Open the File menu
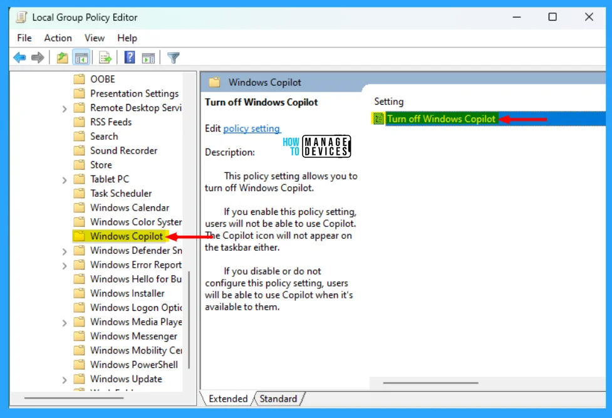 pyautogui.click(x=24, y=38)
